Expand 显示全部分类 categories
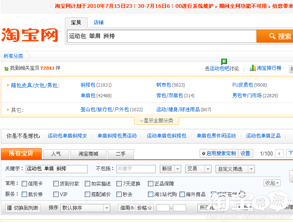The width and height of the screenshot is (293, 222). [157, 121]
